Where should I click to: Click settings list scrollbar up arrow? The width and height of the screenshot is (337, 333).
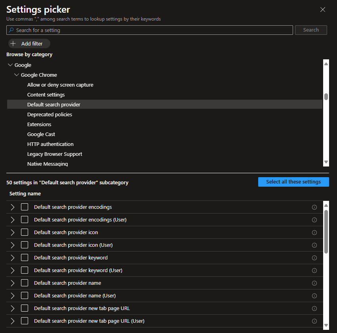pos(326,206)
